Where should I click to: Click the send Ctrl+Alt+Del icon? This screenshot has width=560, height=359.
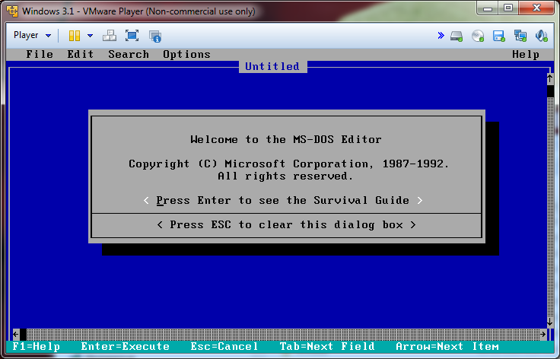point(110,36)
